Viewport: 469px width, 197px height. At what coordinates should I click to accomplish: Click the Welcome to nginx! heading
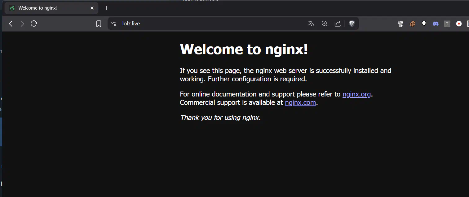coord(244,49)
